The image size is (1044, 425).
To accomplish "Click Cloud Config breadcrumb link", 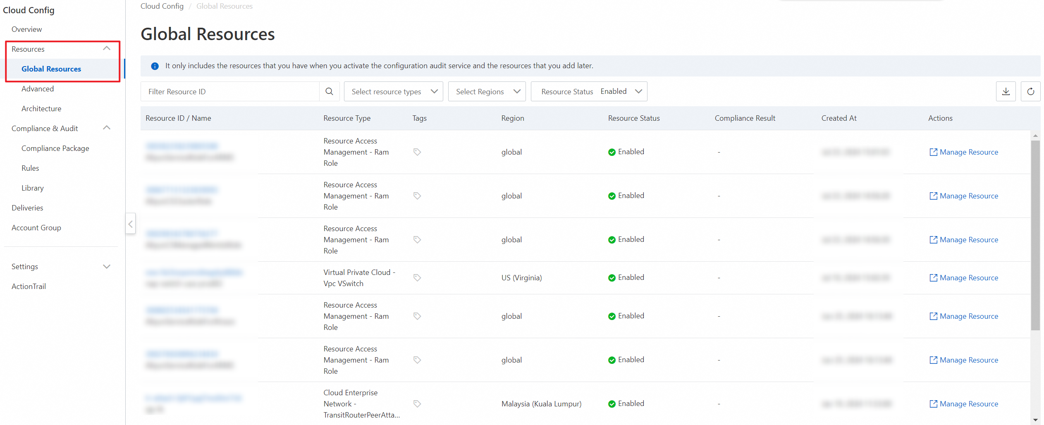I will pos(162,6).
